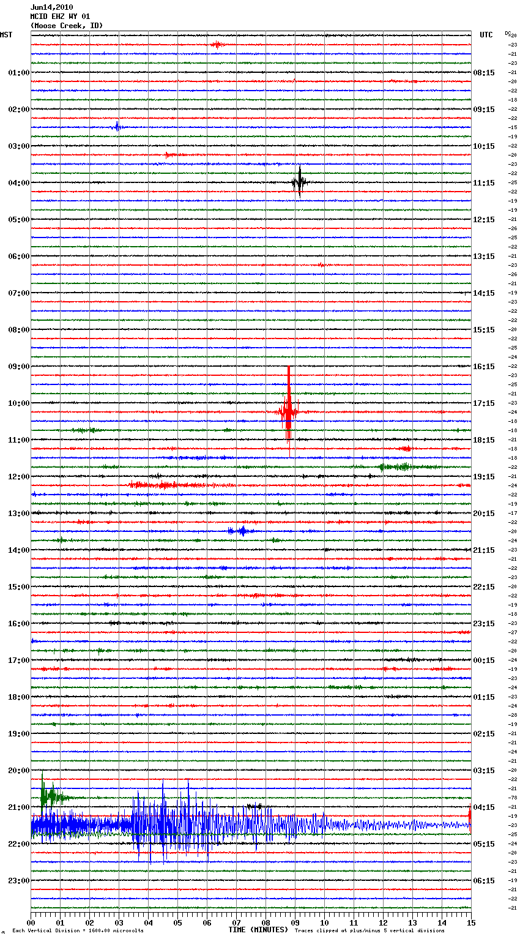
Task: Select the 01:00 MST row label
Action: pos(19,73)
